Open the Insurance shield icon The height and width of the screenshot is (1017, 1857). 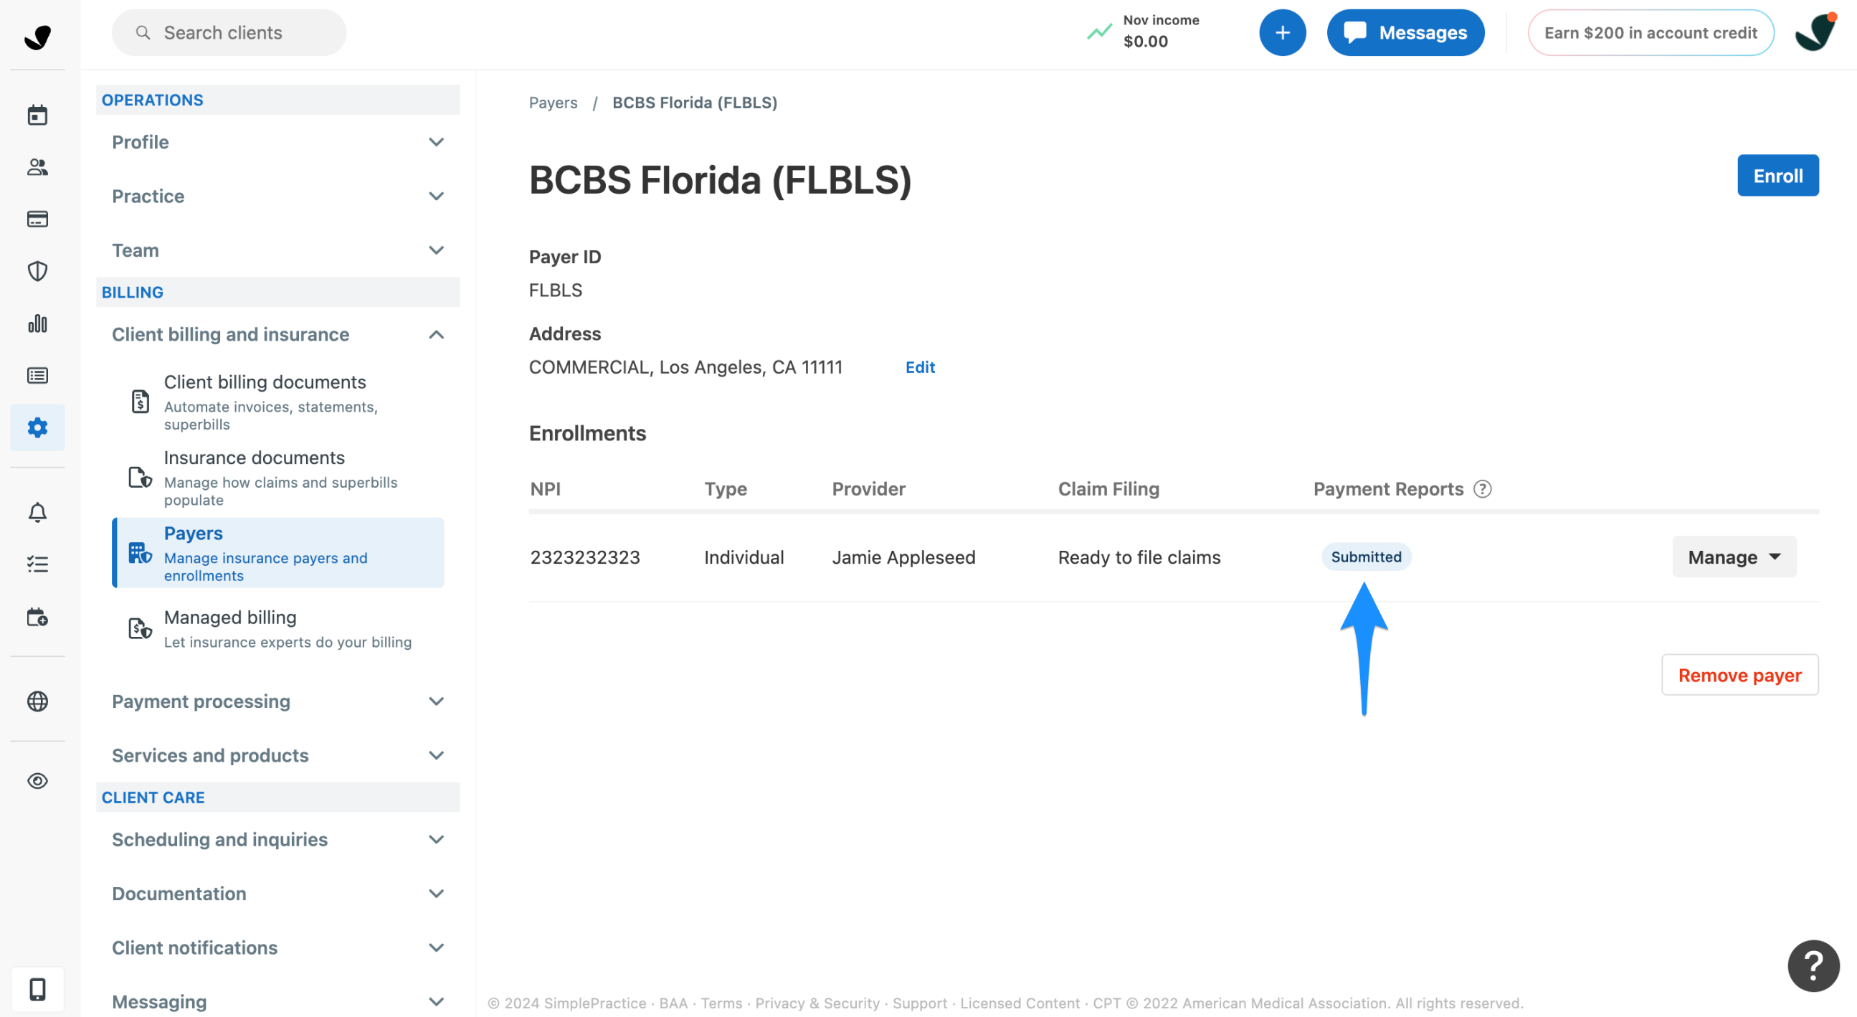(37, 271)
